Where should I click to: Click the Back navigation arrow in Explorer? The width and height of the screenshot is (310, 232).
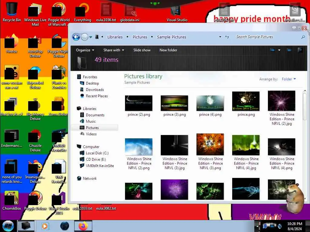click(x=76, y=37)
